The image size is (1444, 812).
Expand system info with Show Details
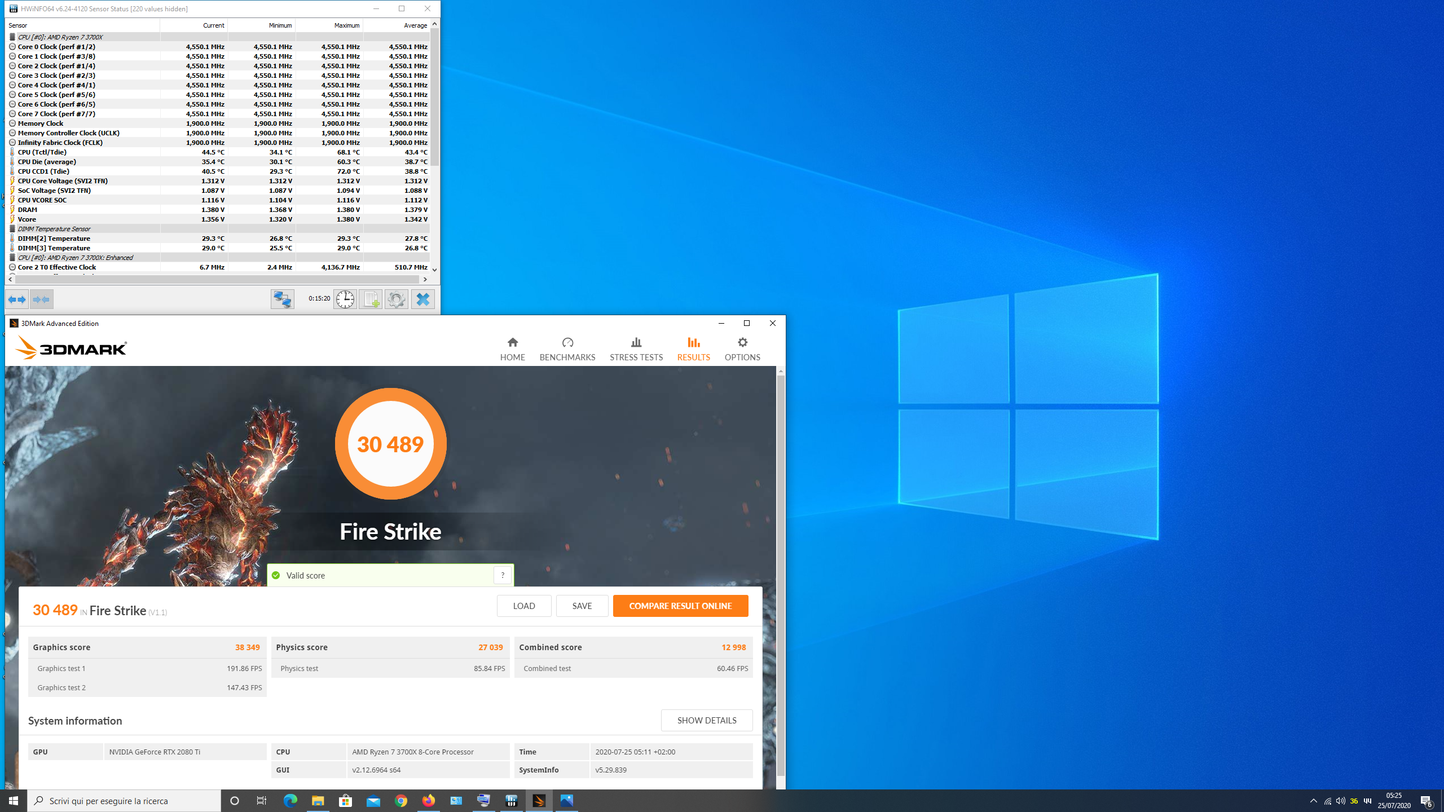pyautogui.click(x=706, y=720)
